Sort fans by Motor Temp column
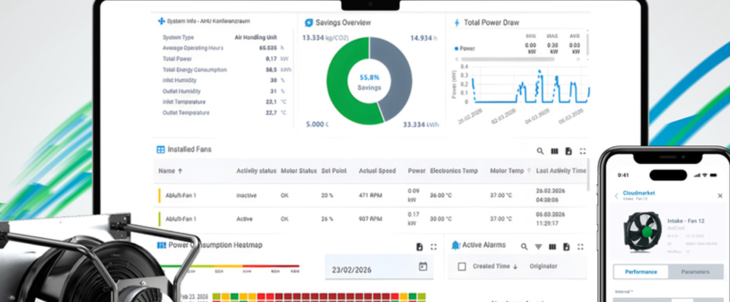The width and height of the screenshot is (730, 302). (x=510, y=171)
